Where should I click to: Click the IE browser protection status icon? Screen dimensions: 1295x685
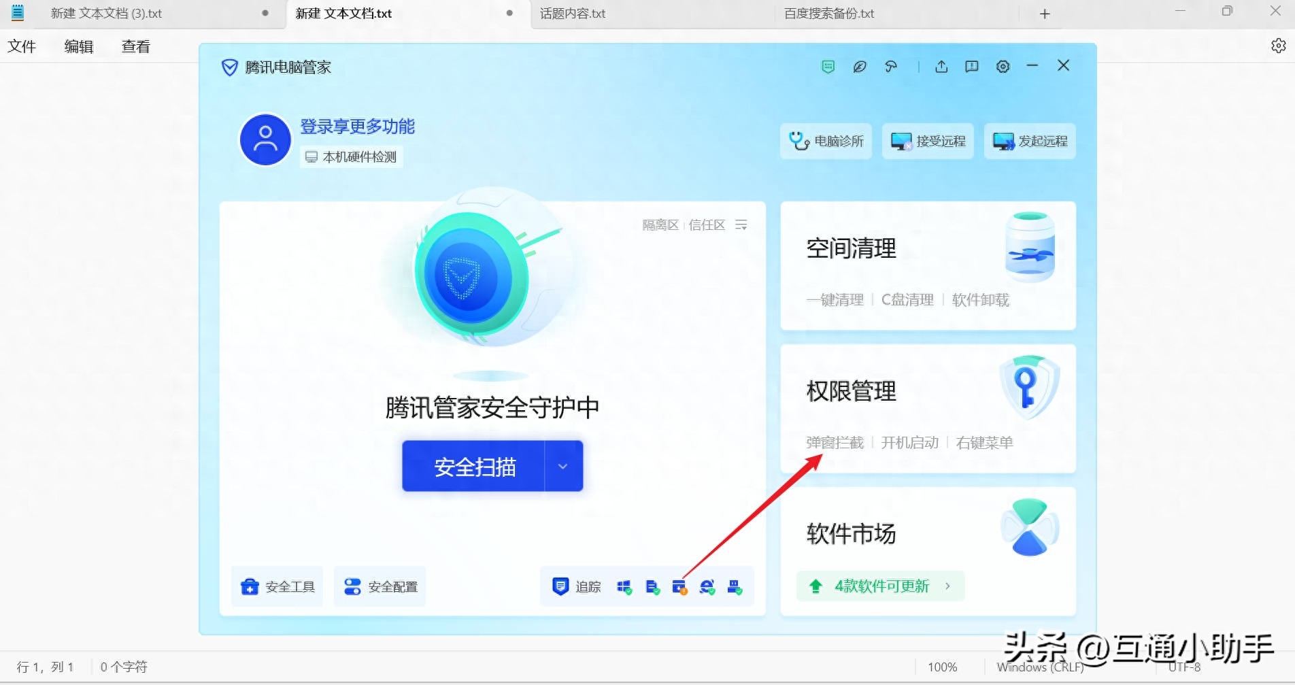706,586
